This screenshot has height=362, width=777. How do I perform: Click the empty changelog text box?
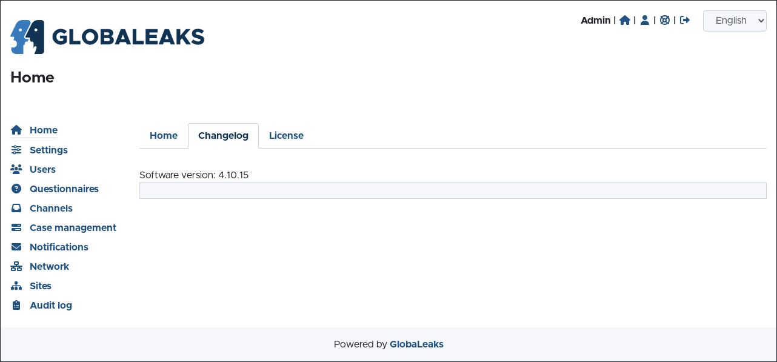[x=453, y=190]
